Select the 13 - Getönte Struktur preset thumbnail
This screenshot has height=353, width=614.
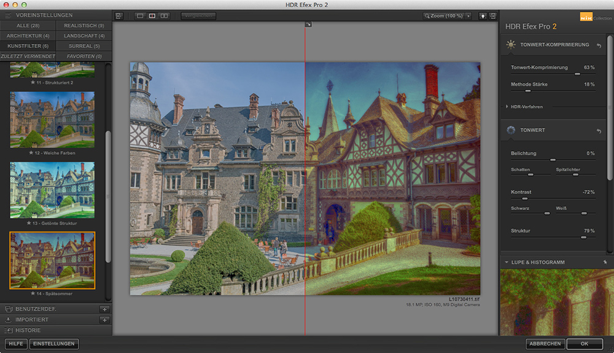pos(52,190)
